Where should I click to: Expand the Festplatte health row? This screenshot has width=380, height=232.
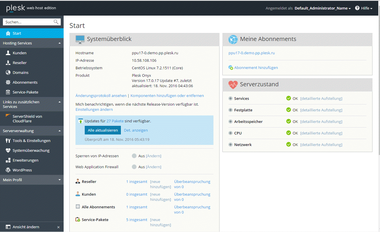coord(230,110)
